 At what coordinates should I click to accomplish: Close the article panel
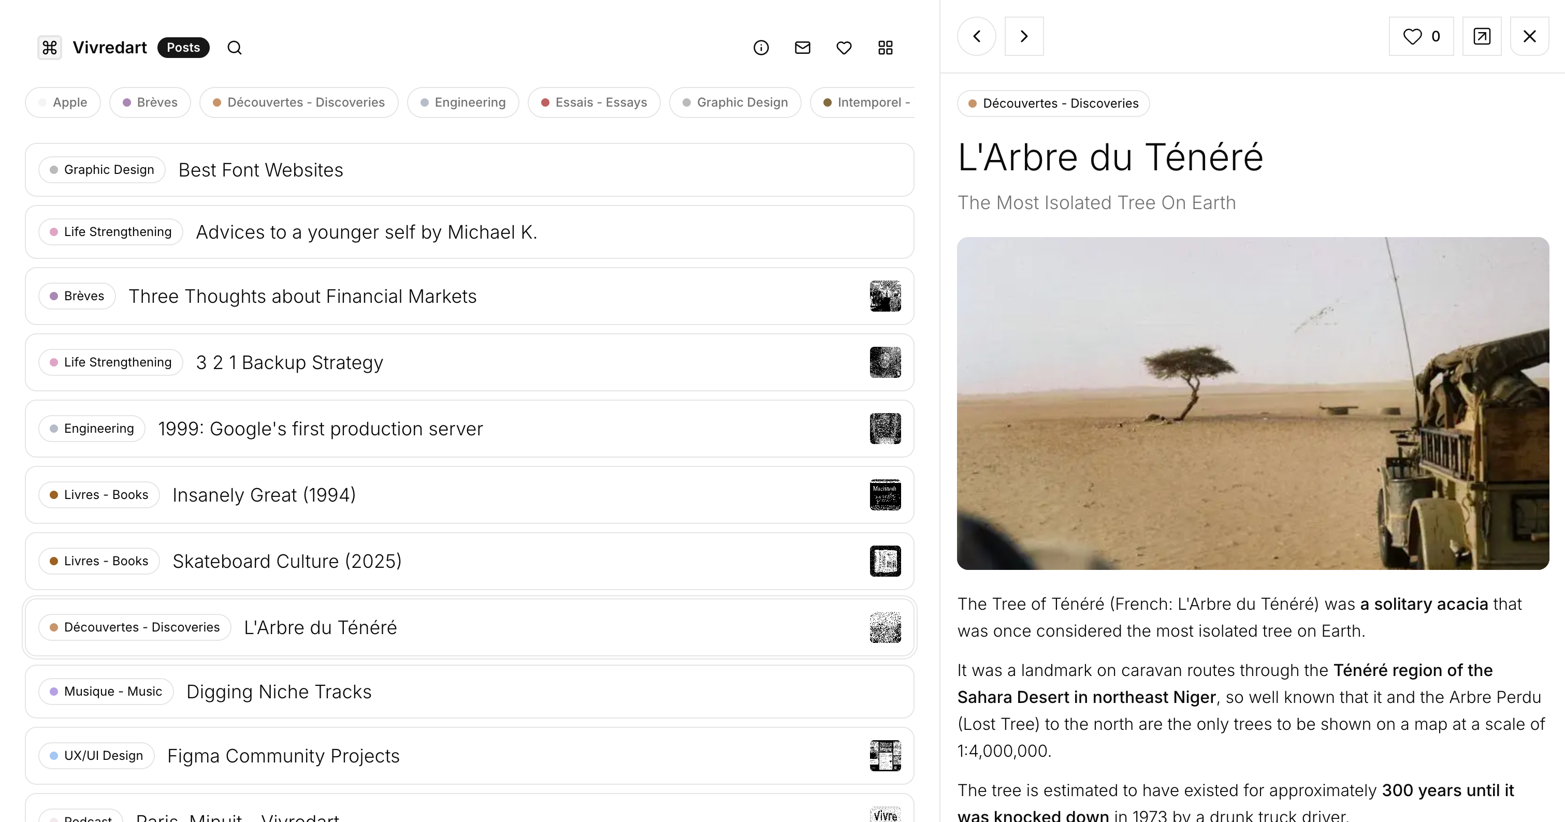click(1529, 36)
